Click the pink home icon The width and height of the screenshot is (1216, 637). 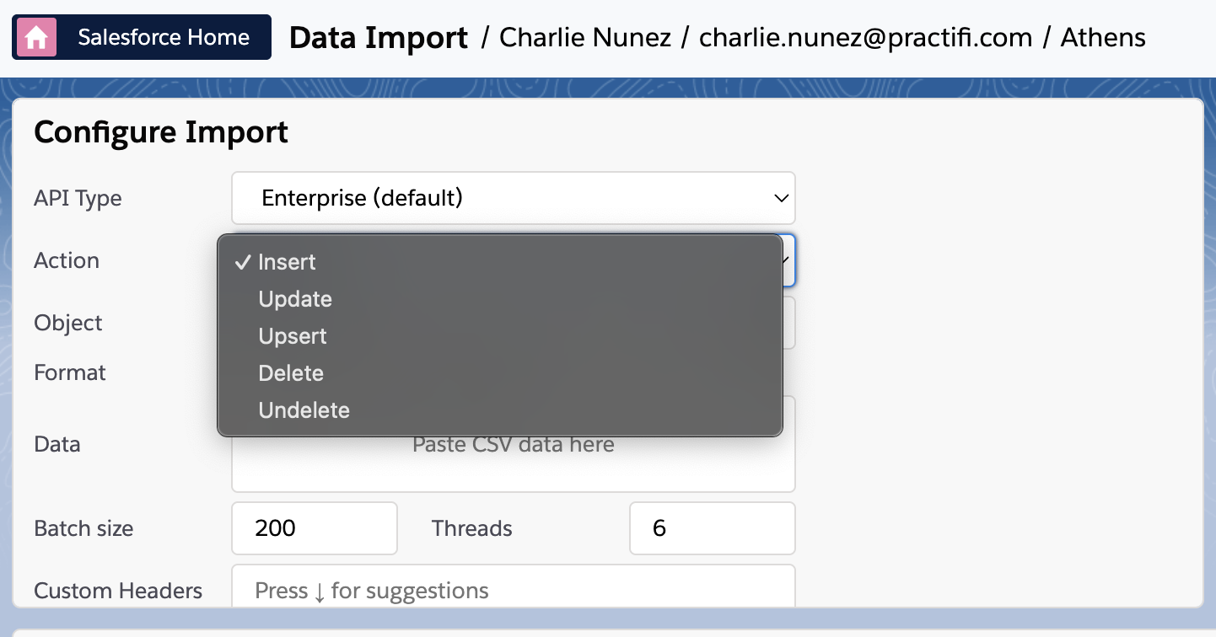[36, 38]
